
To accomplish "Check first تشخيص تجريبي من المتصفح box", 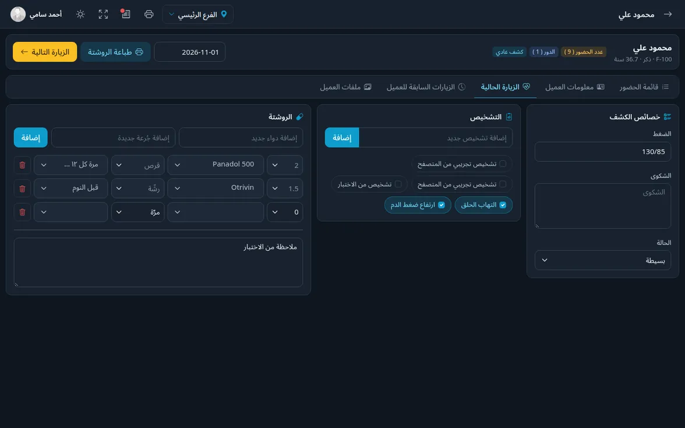I will pos(503,164).
